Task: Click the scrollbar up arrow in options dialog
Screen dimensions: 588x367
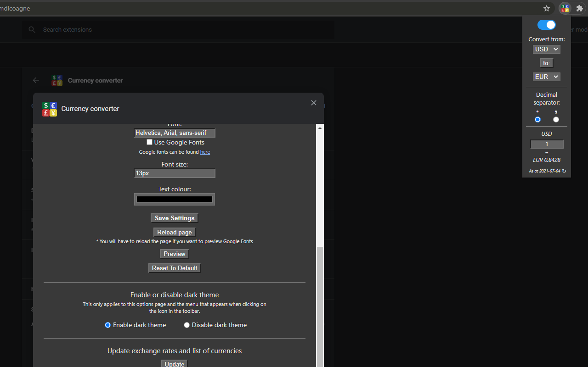Action: pos(320,128)
